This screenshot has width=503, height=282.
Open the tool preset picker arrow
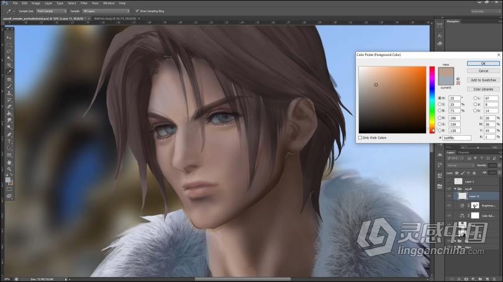[14, 11]
